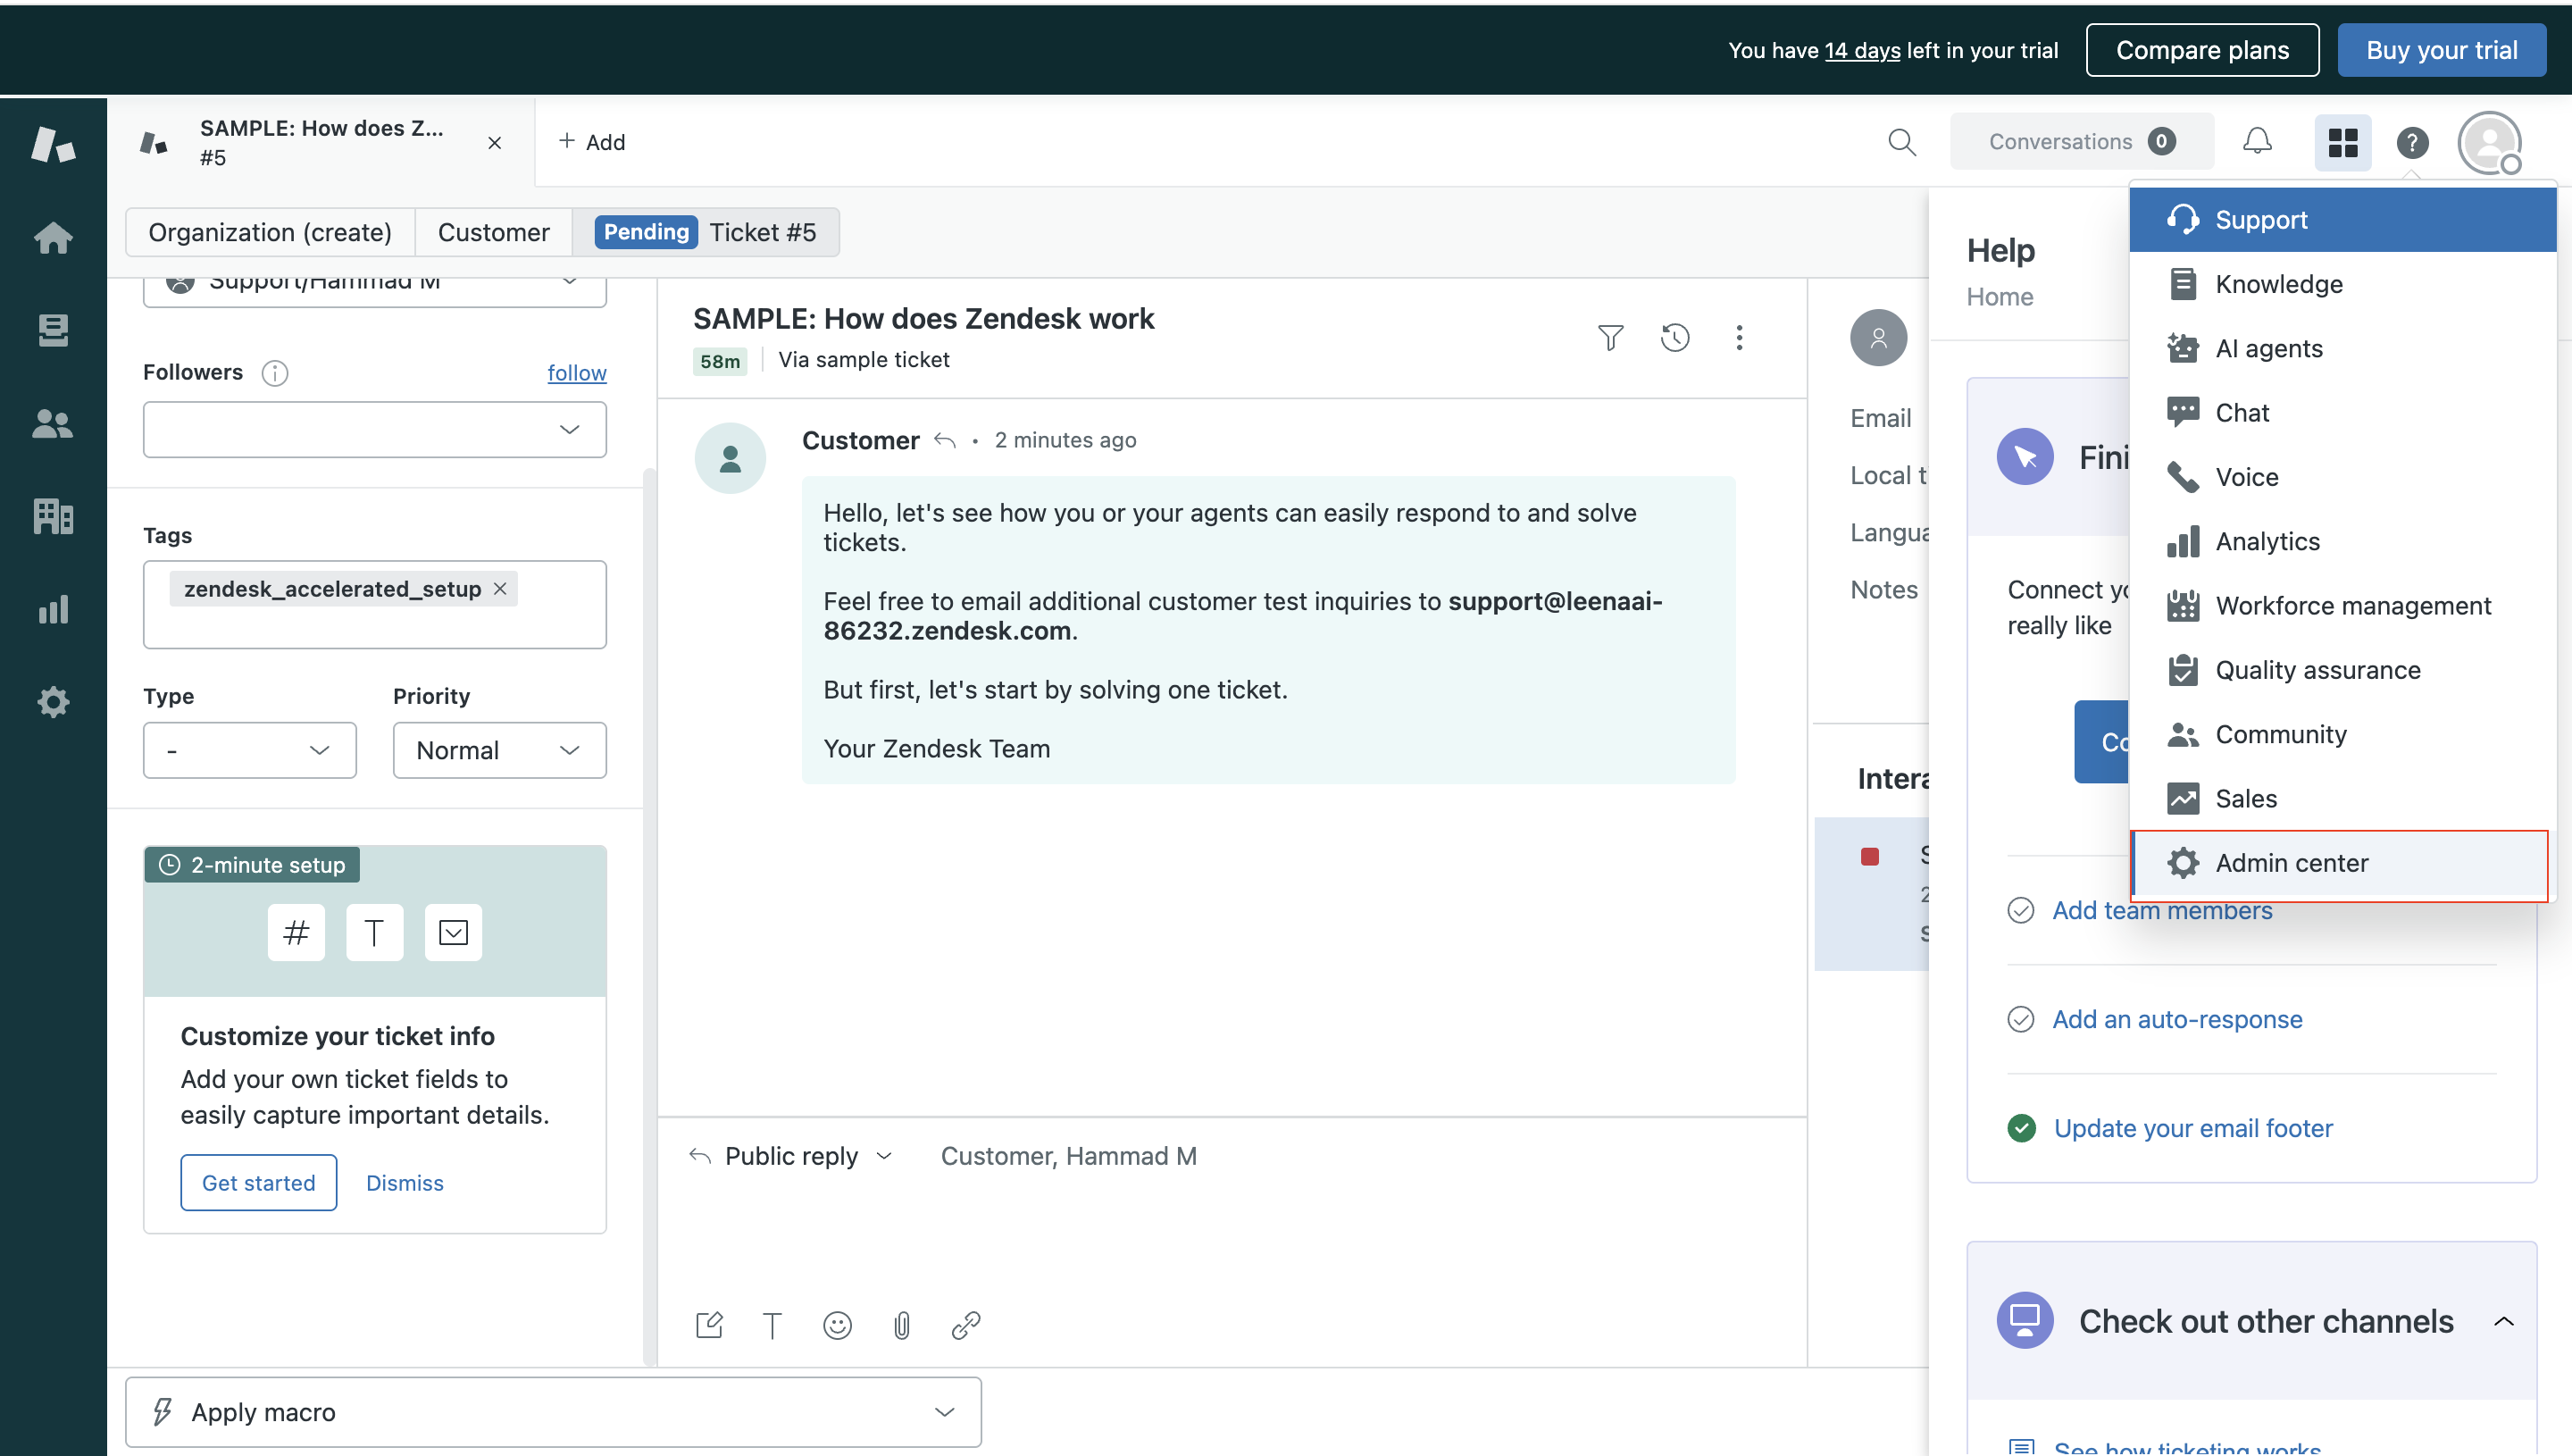Collapse the Check out other channels section
The image size is (2572, 1456).
click(2502, 1321)
